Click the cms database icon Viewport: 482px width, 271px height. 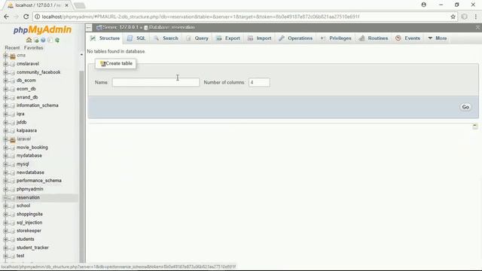(x=13, y=56)
